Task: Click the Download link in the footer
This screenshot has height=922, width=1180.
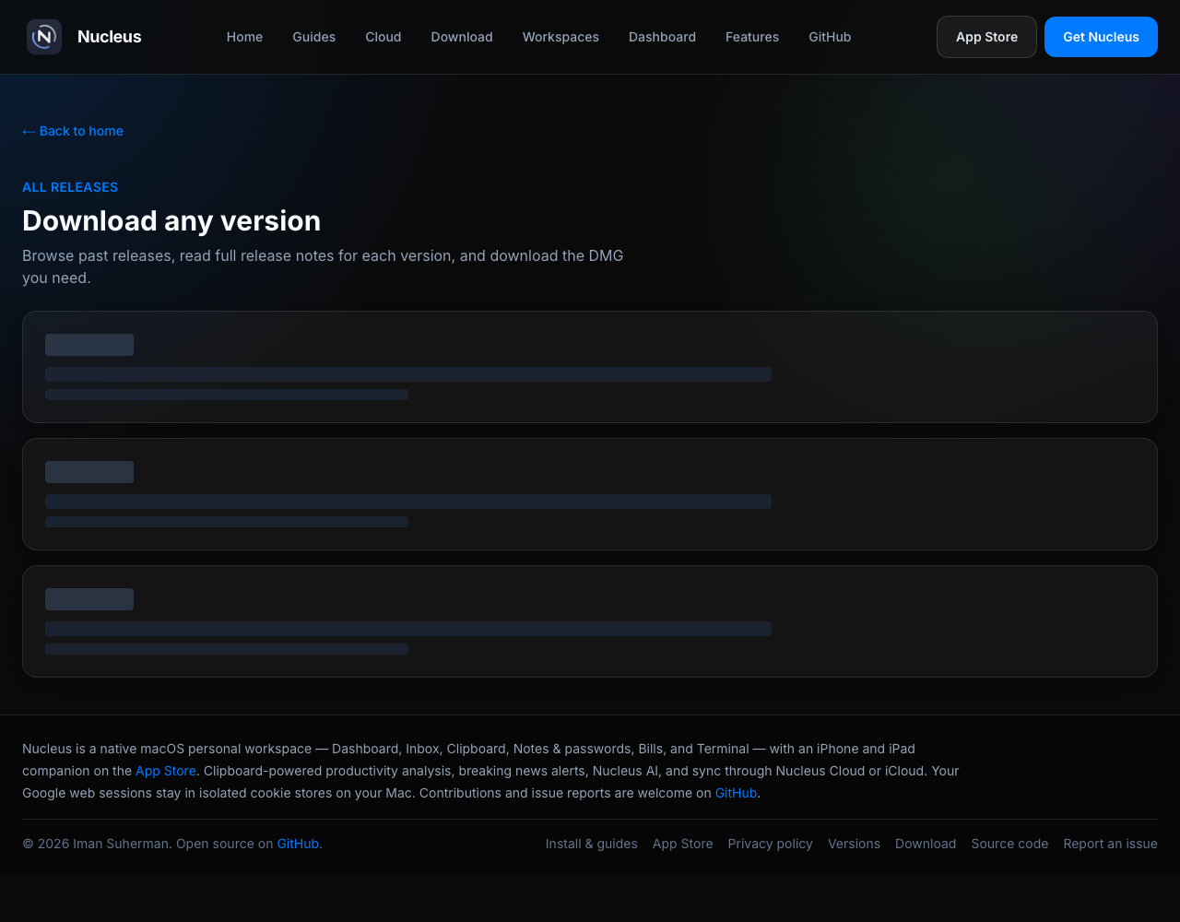Action: [x=926, y=844]
